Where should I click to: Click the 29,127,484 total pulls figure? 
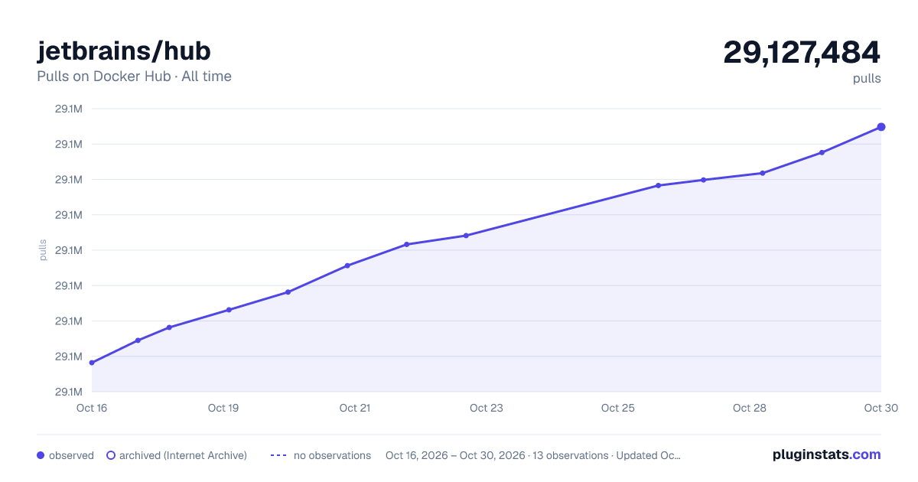point(802,52)
